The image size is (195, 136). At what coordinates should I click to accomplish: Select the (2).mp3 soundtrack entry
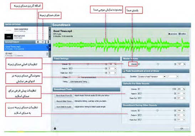click(26, 54)
